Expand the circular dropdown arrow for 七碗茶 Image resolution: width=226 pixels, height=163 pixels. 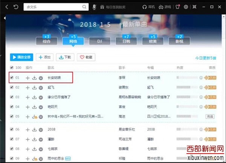[41, 149]
